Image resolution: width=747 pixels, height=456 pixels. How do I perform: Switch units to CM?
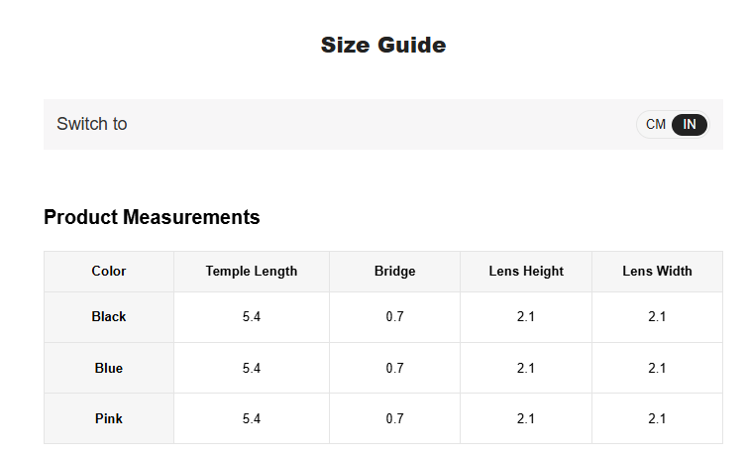655,124
